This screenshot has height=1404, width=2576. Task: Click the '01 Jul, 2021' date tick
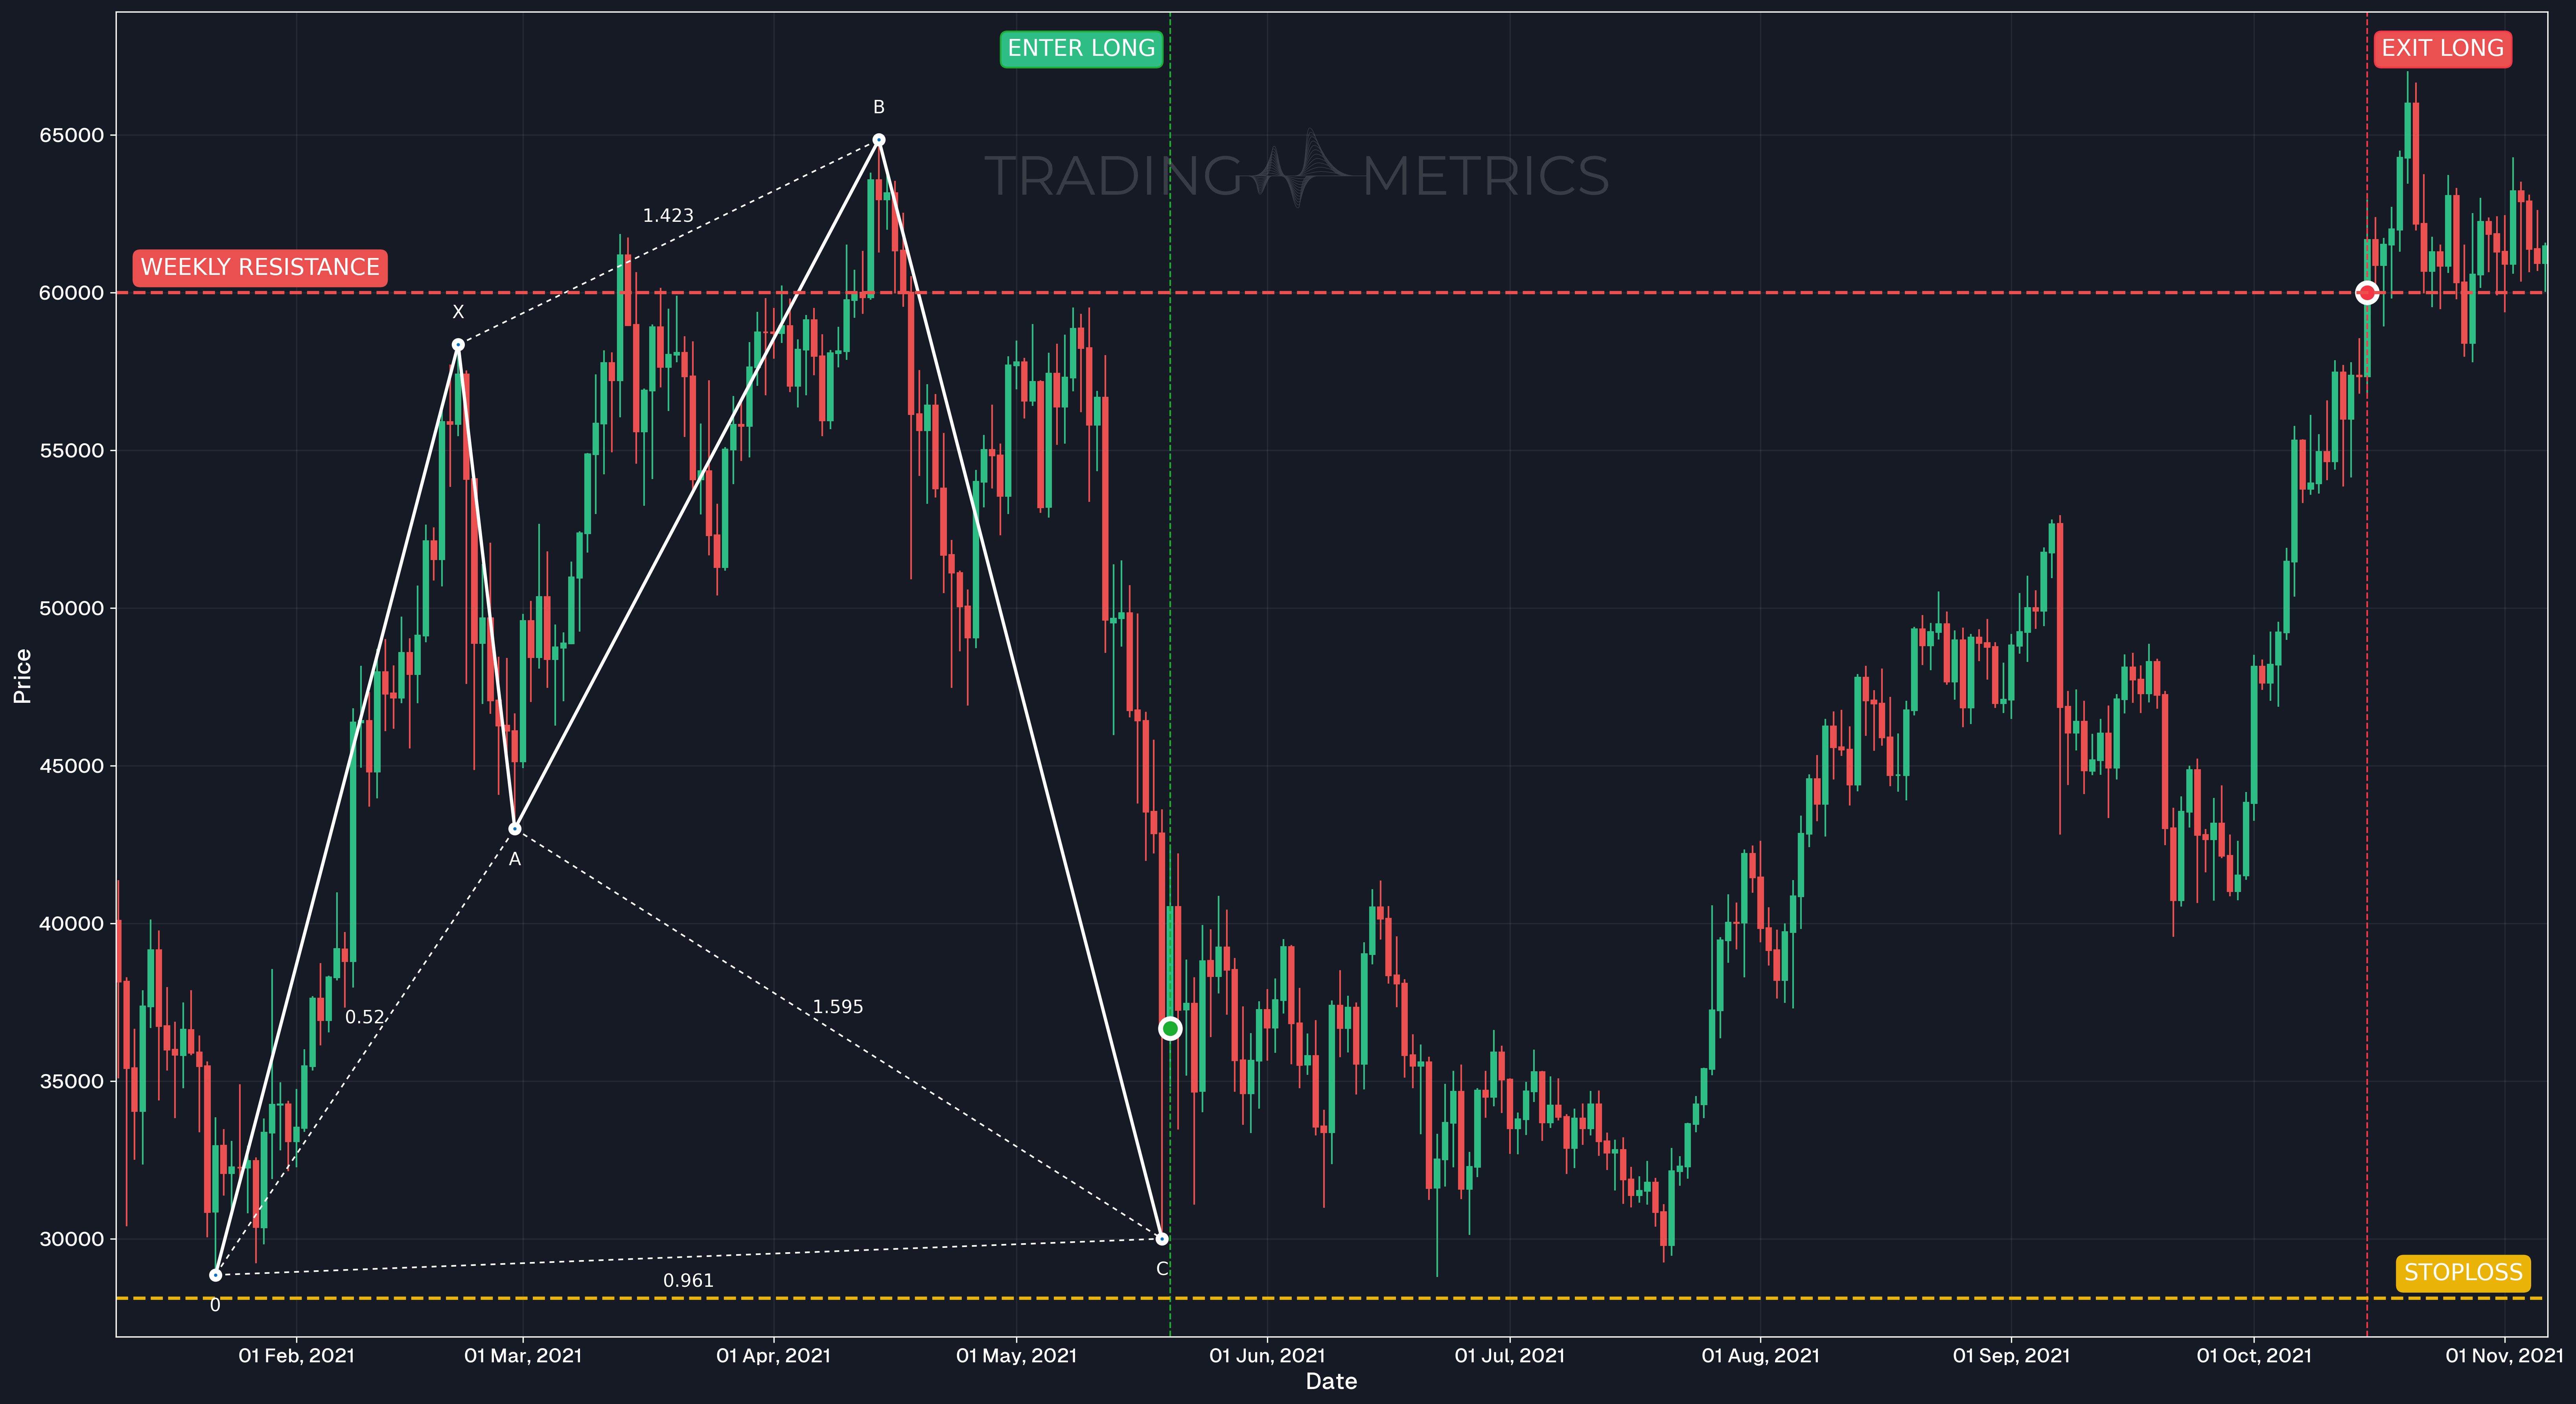point(1510,1356)
